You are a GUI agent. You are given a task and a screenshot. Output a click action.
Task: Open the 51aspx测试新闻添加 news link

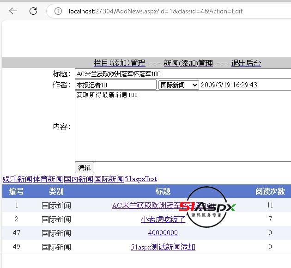click(x=163, y=247)
